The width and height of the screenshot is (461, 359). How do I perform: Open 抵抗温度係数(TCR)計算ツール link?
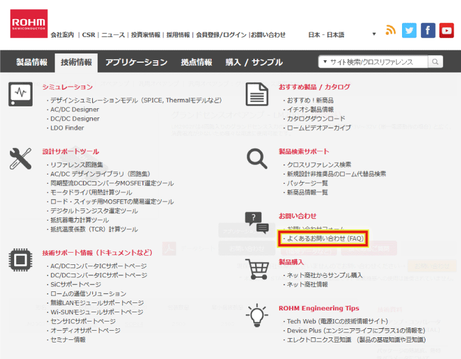coord(94,229)
